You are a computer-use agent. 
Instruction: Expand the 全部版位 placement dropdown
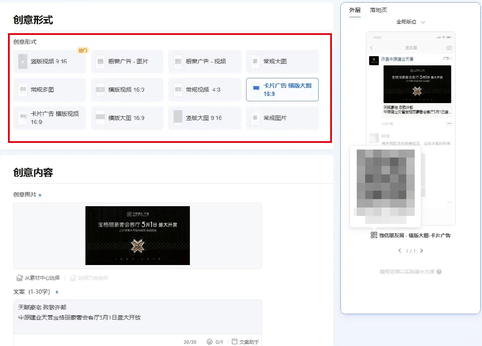click(x=410, y=22)
